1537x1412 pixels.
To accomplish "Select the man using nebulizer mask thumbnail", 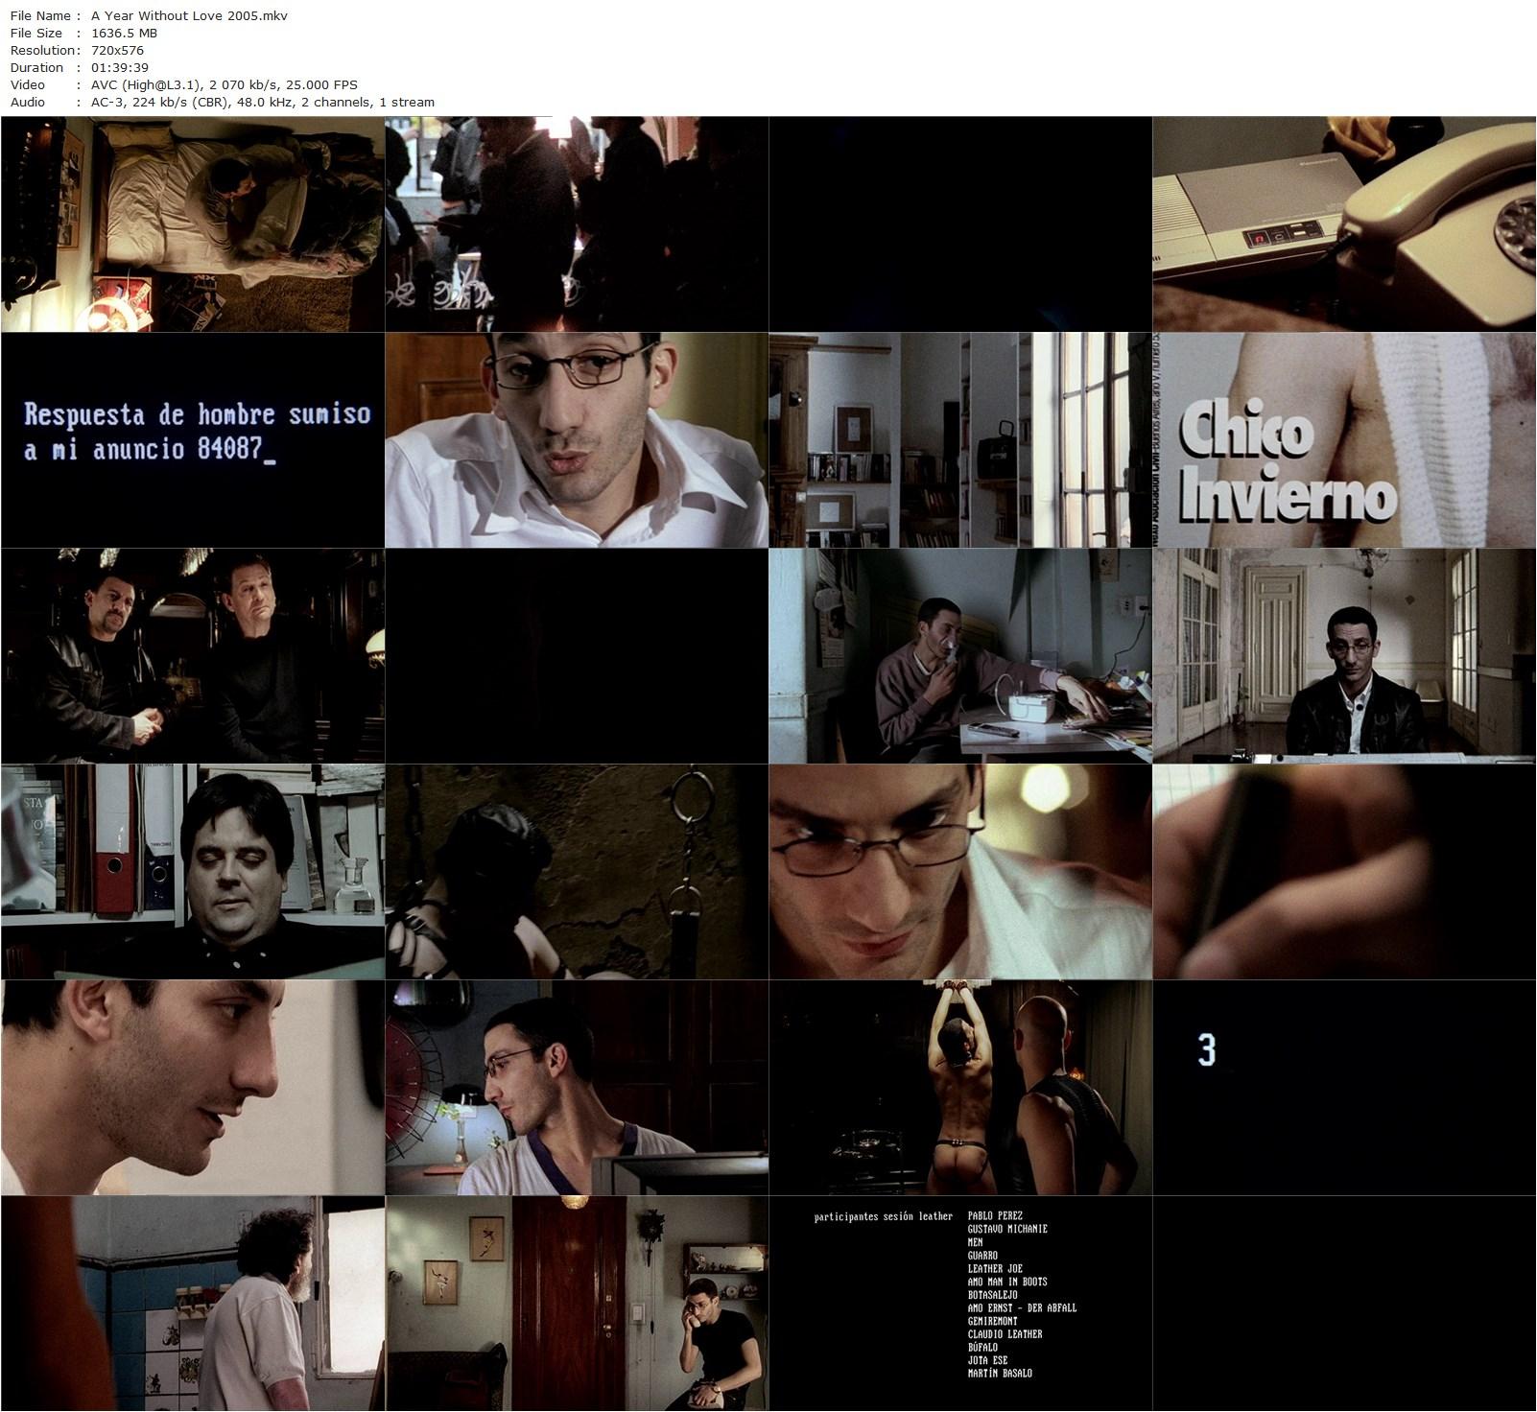I will 960,656.
